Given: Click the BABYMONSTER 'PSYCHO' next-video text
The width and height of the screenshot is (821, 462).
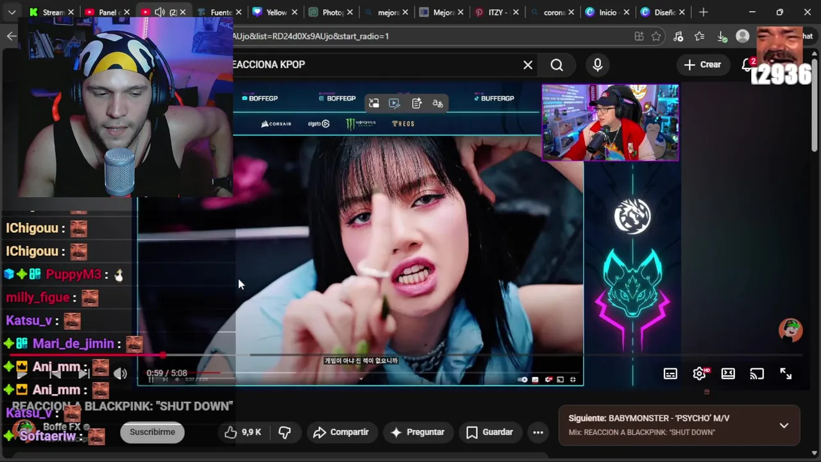Looking at the screenshot, I should click(x=669, y=418).
